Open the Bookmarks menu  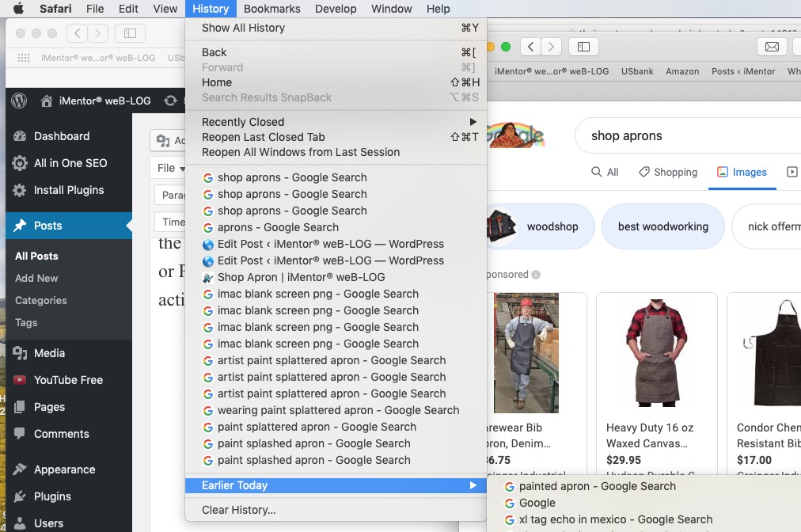pos(271,9)
